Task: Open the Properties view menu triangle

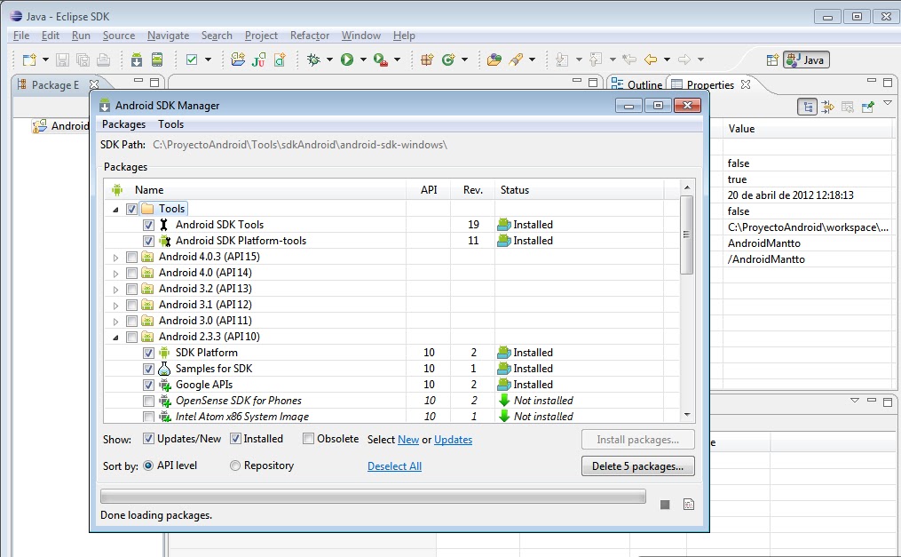Action: coord(888,103)
